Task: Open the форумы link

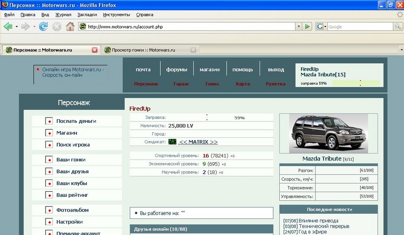Action: pyautogui.click(x=176, y=69)
